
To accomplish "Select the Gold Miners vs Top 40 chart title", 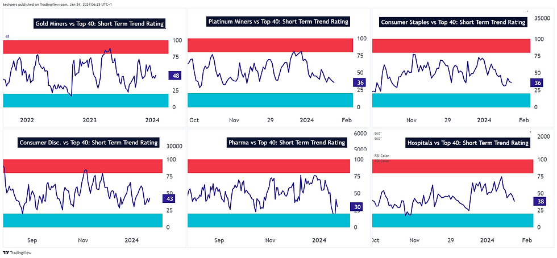I will tap(99, 24).
